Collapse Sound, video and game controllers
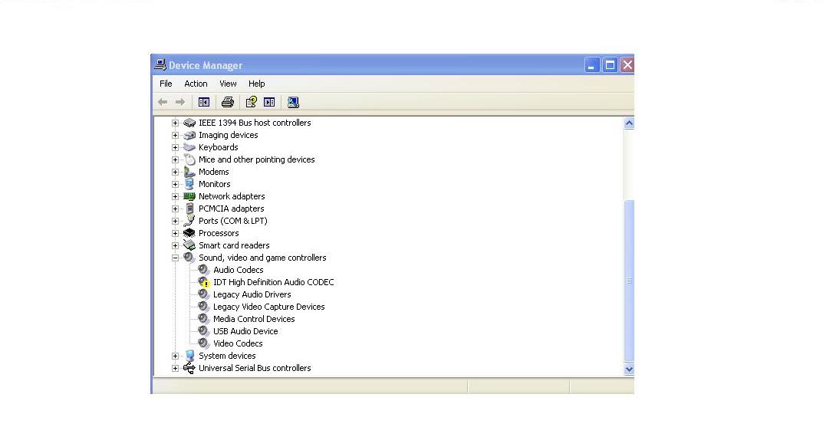Viewport: 823px width, 427px height. click(176, 258)
